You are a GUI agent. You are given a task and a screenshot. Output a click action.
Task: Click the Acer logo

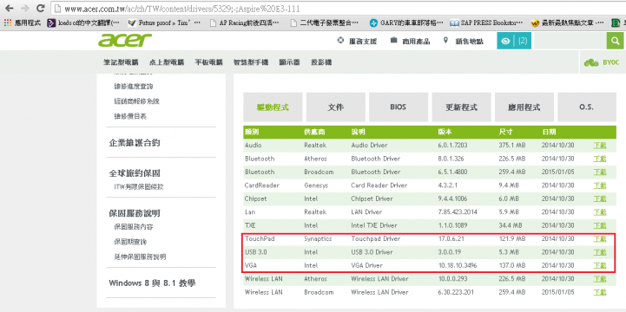pos(125,41)
